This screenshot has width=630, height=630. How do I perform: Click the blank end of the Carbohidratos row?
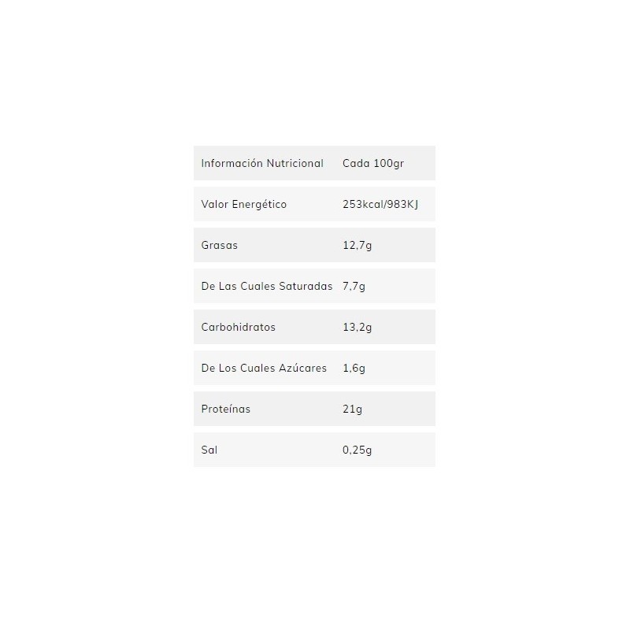coord(404,327)
